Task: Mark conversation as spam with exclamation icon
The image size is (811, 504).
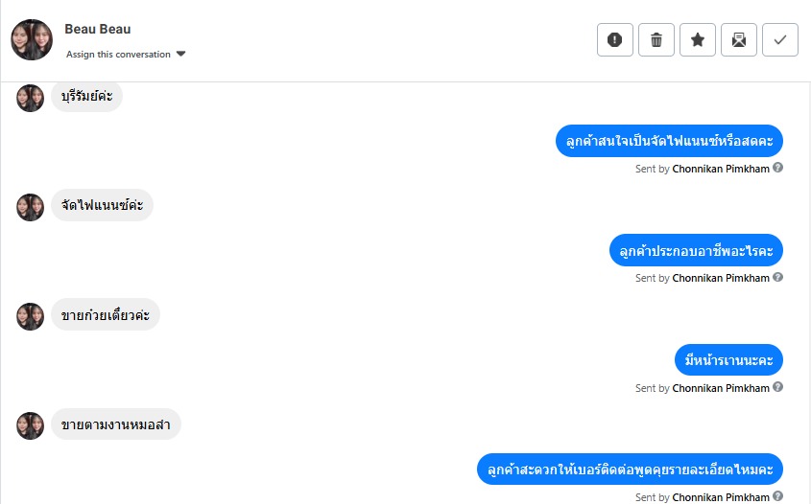Action: tap(615, 40)
